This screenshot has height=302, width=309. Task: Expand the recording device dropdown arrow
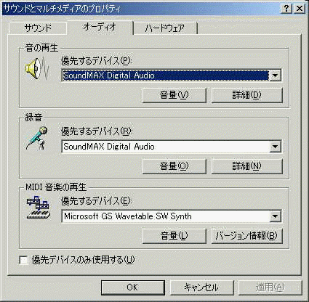[275, 147]
